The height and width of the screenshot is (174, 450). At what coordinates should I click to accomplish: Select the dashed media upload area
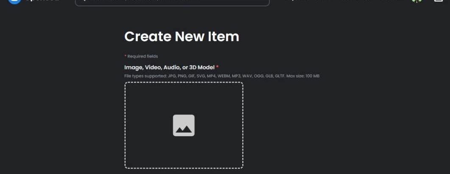point(184,125)
